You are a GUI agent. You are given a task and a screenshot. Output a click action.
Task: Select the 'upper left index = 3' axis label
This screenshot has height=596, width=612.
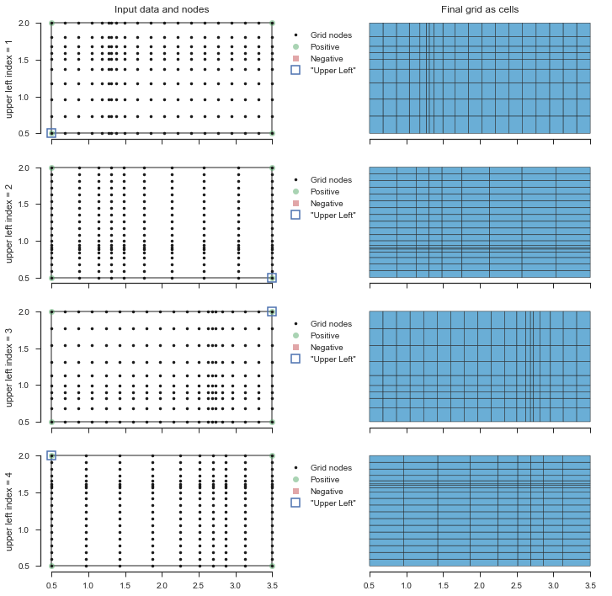tap(8, 368)
